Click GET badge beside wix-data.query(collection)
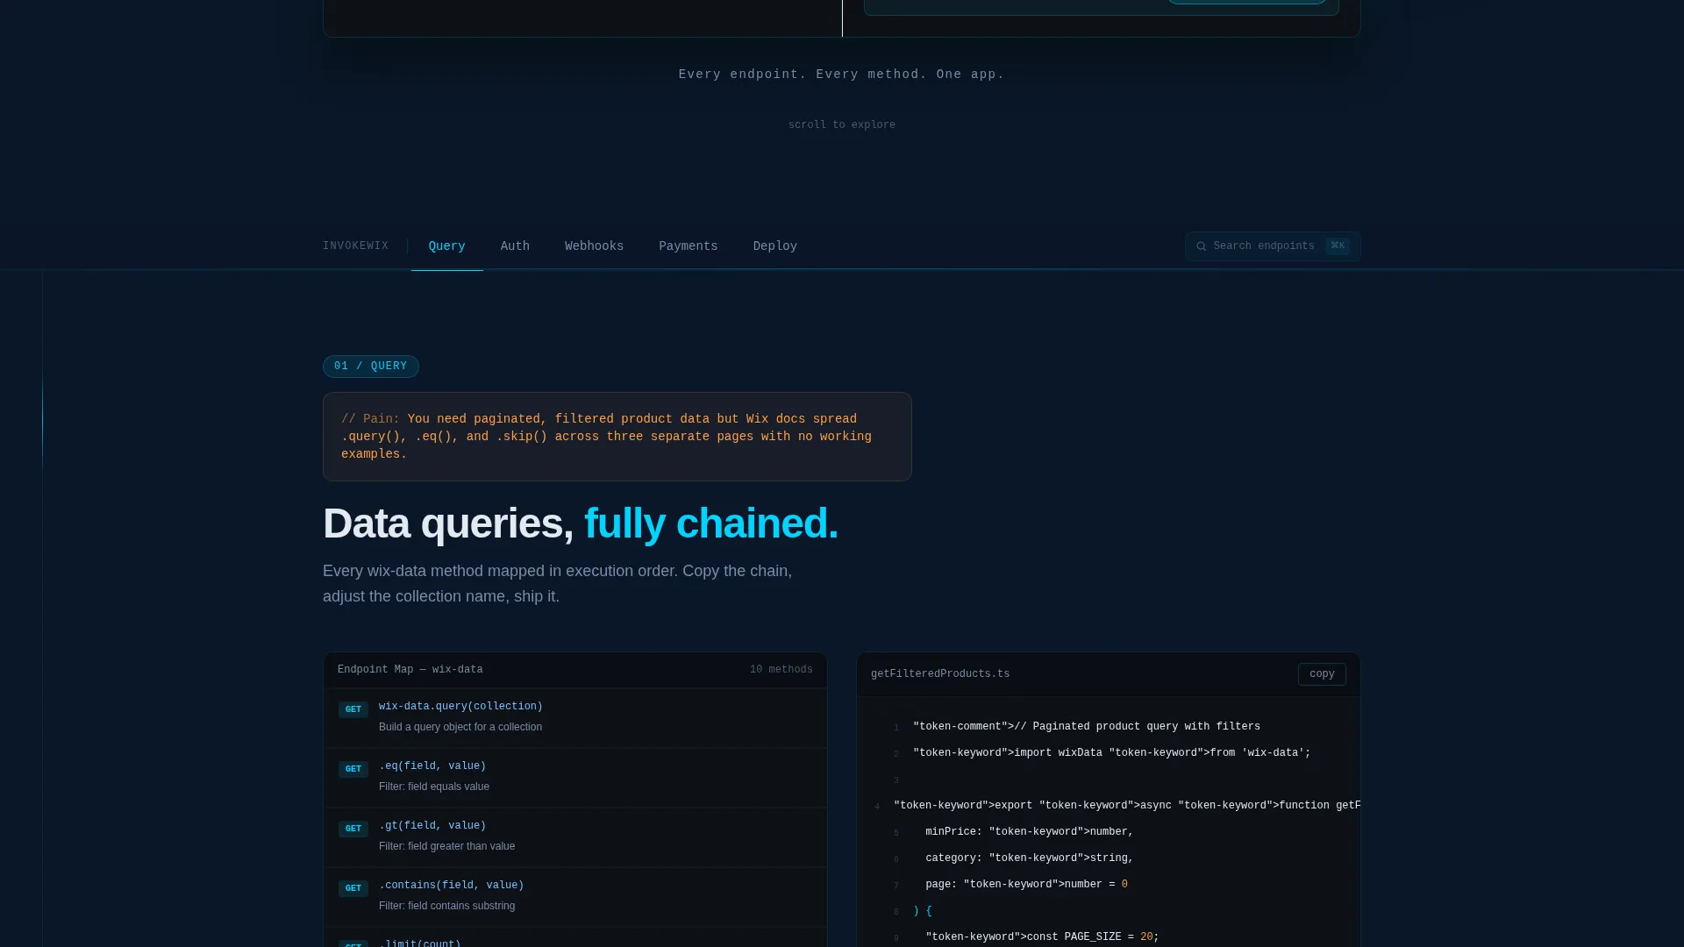This screenshot has height=947, width=1684. (353, 709)
